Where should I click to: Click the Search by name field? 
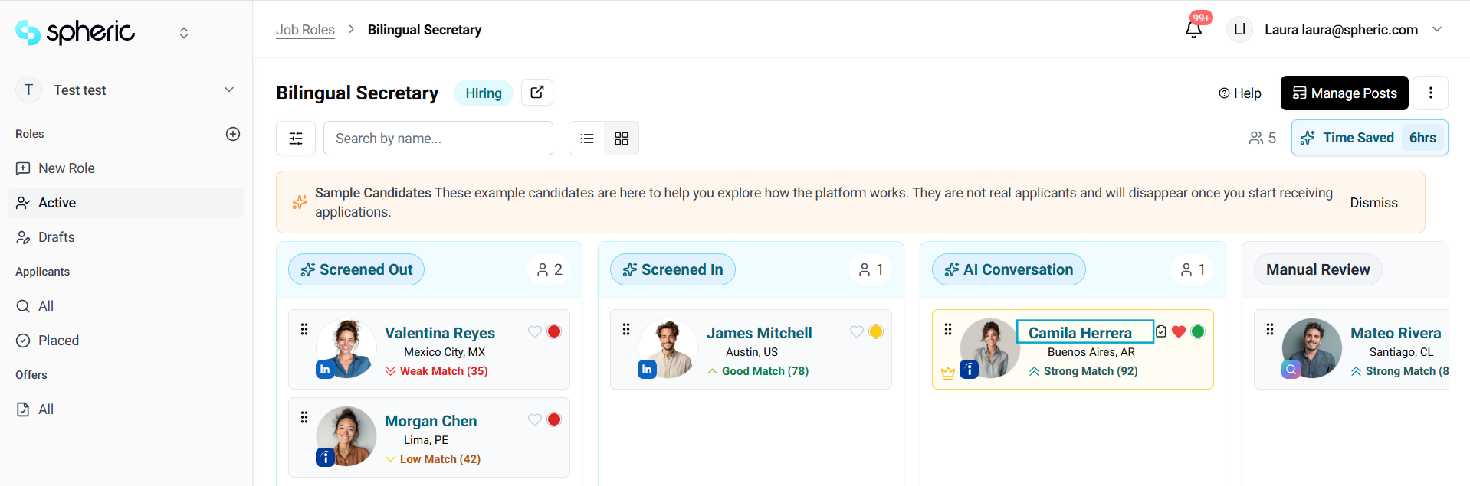click(x=438, y=139)
